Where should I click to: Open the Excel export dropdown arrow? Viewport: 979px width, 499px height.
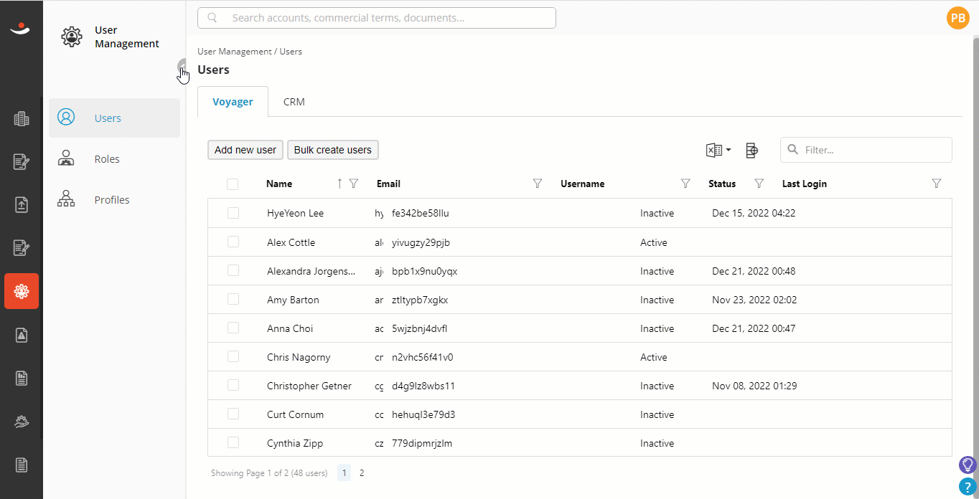[x=729, y=150]
